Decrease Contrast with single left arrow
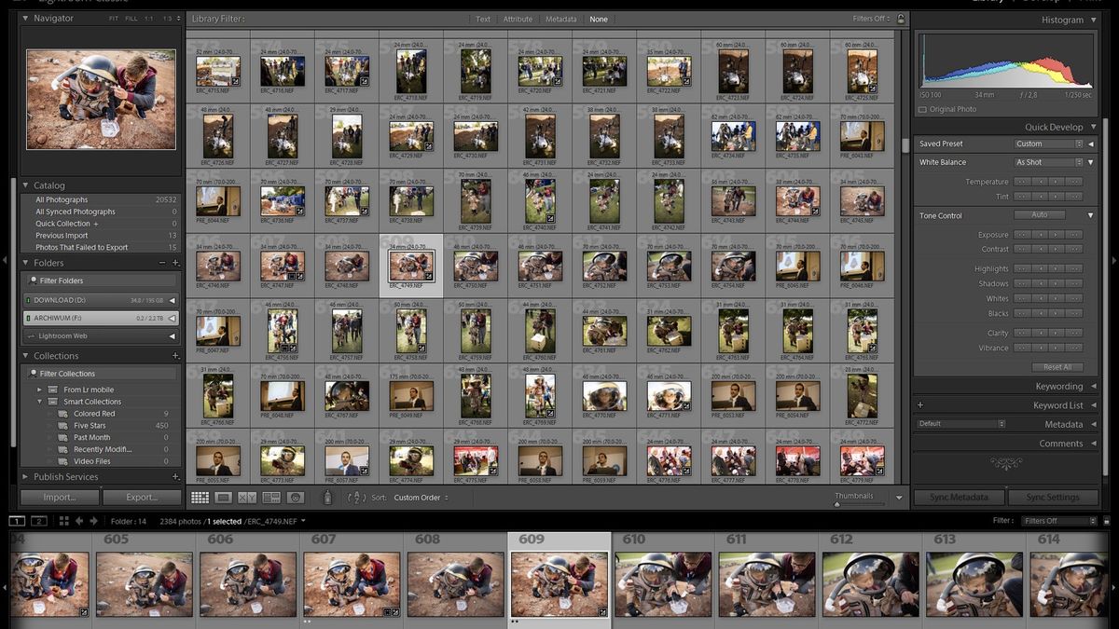The width and height of the screenshot is (1119, 629). [x=1040, y=249]
